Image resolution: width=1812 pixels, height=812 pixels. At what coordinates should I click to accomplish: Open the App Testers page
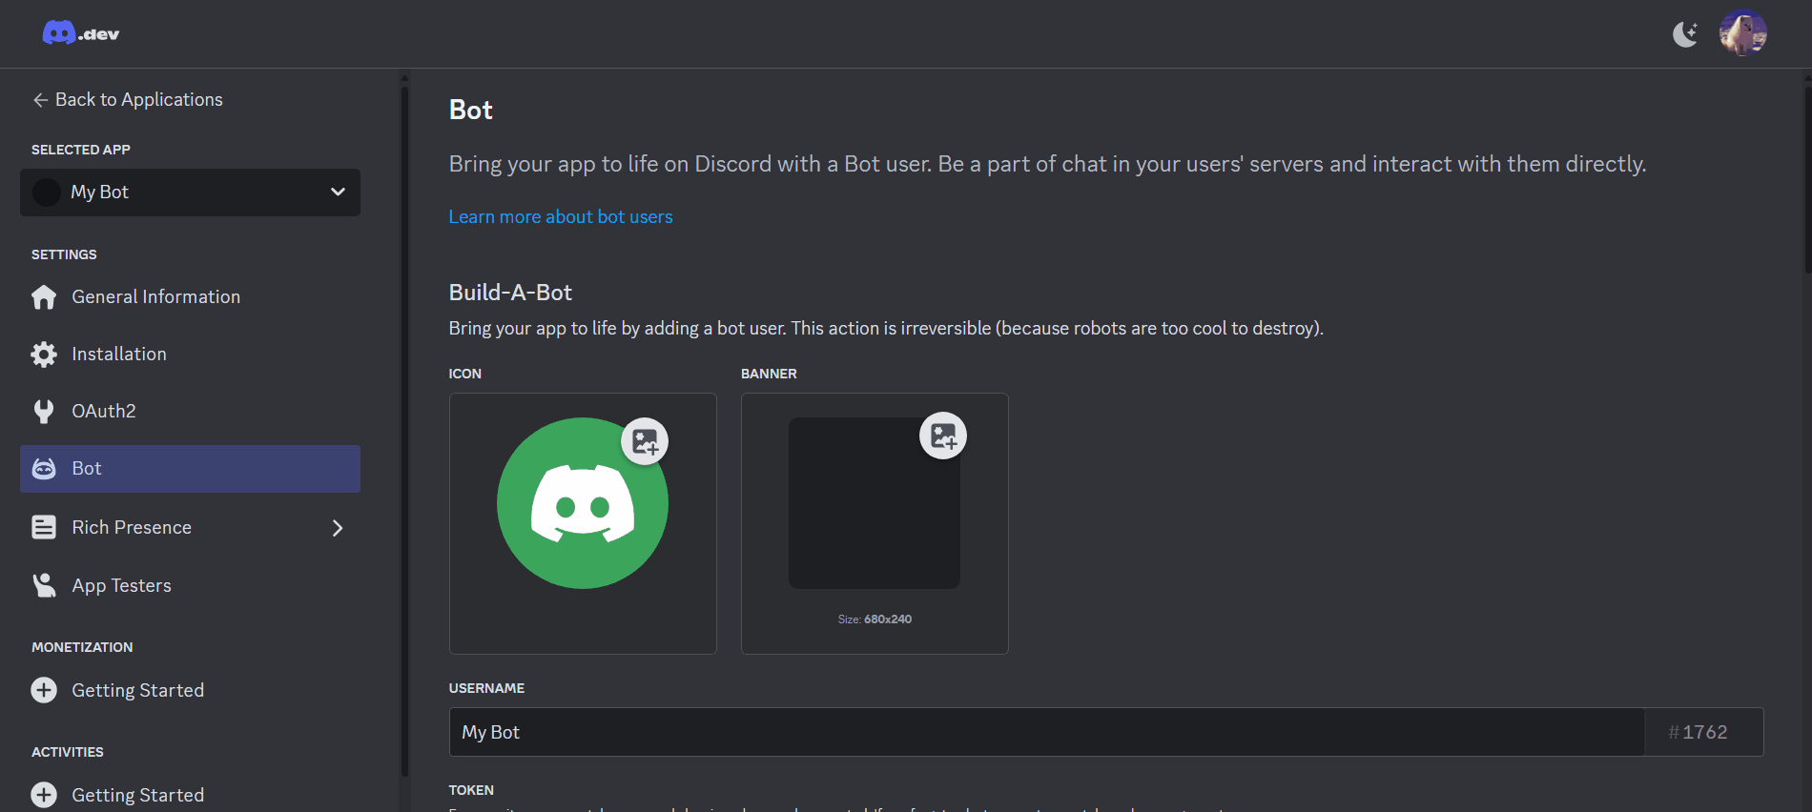(121, 585)
